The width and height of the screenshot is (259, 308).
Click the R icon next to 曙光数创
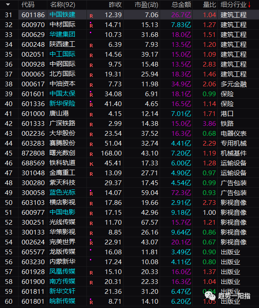(91, 154)
